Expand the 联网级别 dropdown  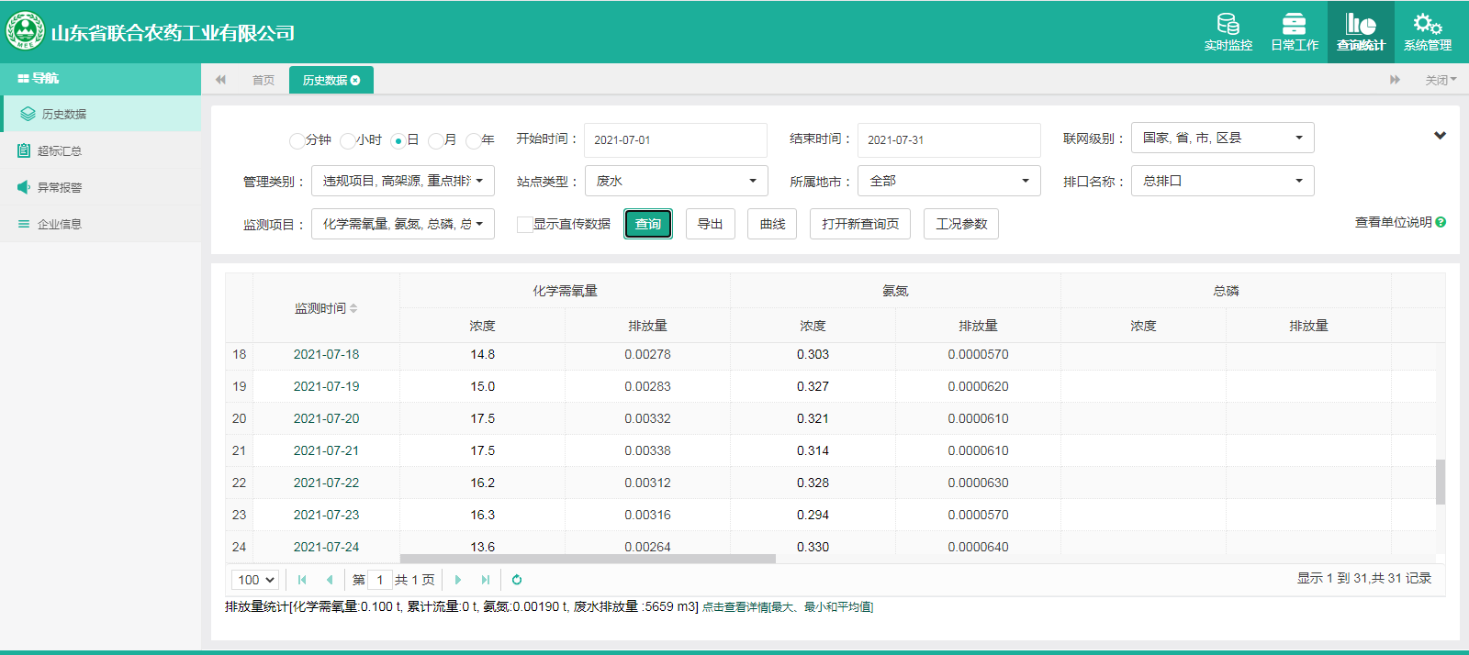pos(1222,138)
